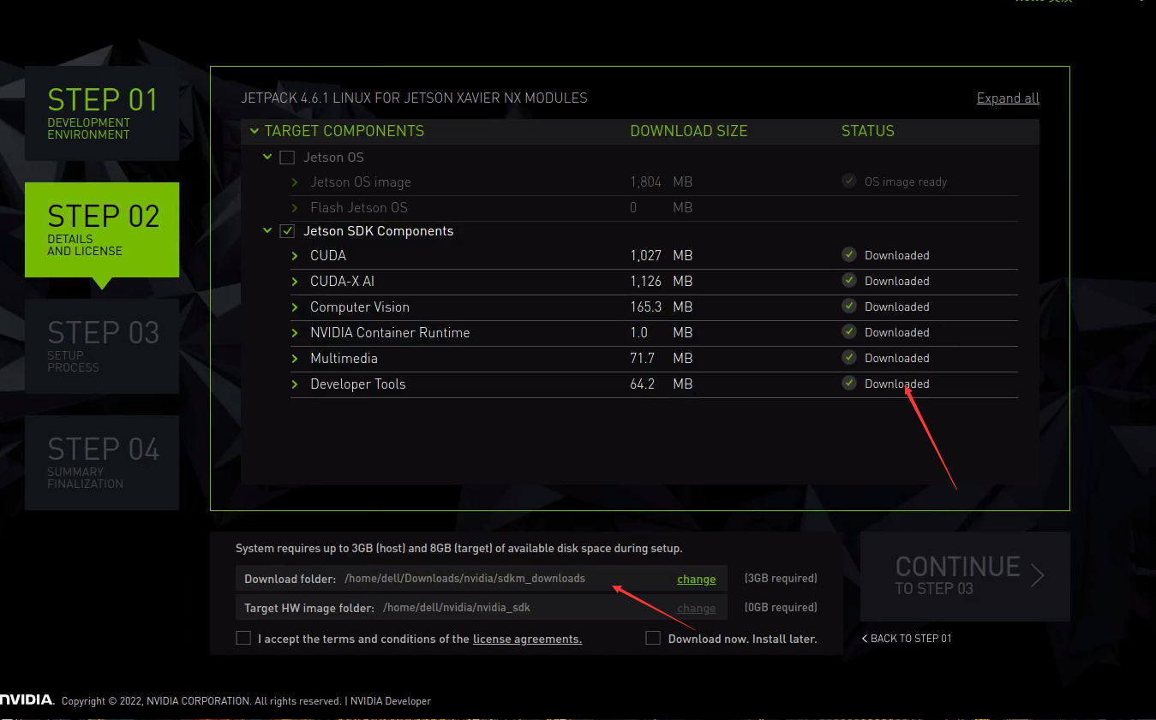Viewport: 1156px width, 720px height.
Task: Expand the Developer Tools row
Action: point(295,384)
